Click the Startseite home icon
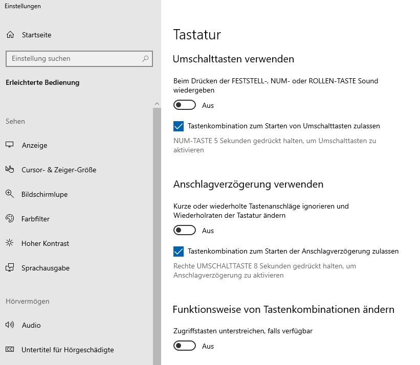420x365 pixels. 10,35
